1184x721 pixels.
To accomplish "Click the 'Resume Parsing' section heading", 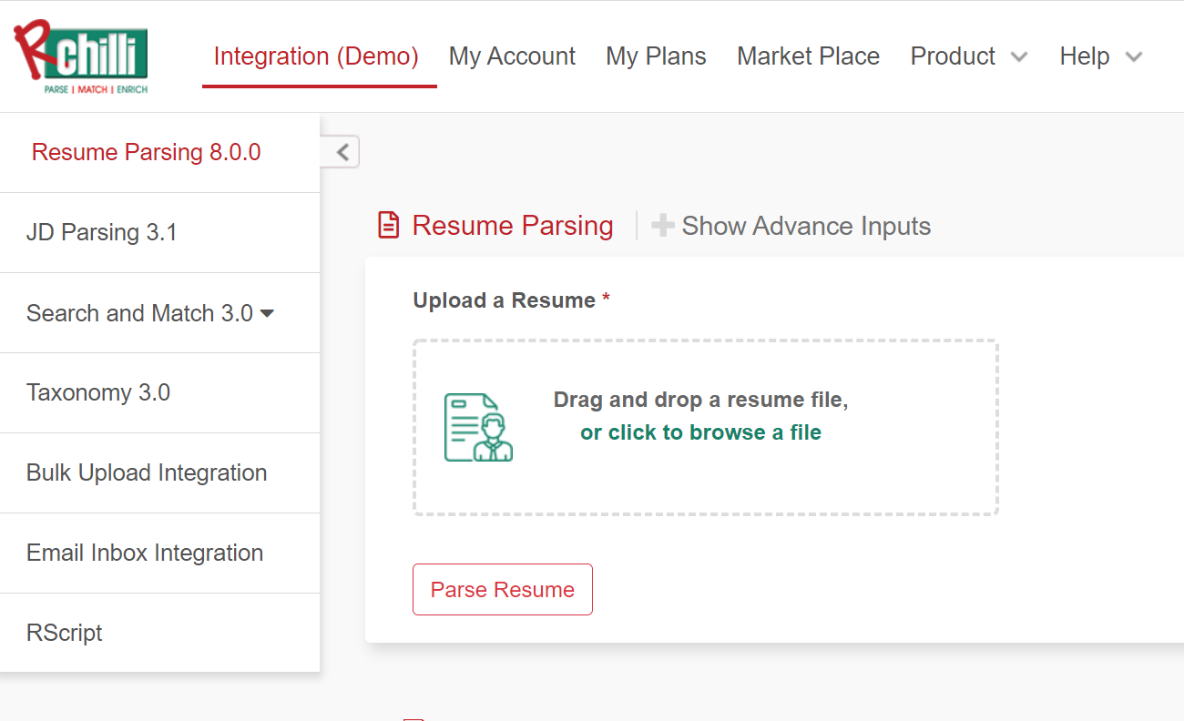I will click(513, 225).
